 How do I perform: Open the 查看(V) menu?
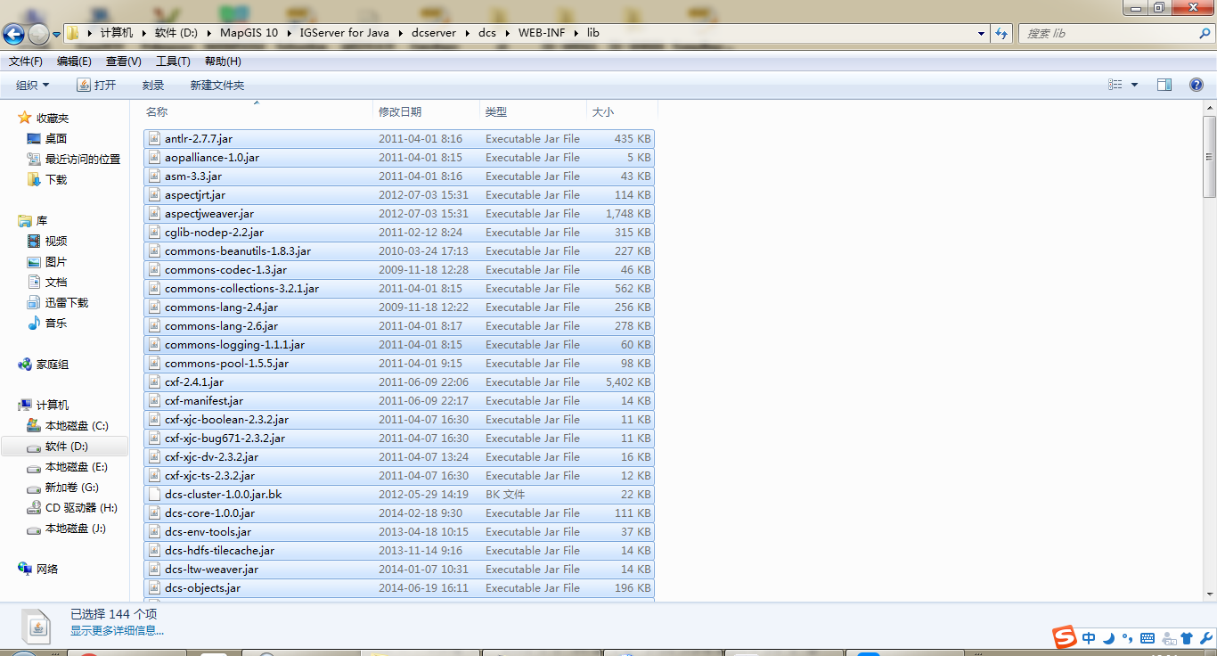pyautogui.click(x=124, y=61)
